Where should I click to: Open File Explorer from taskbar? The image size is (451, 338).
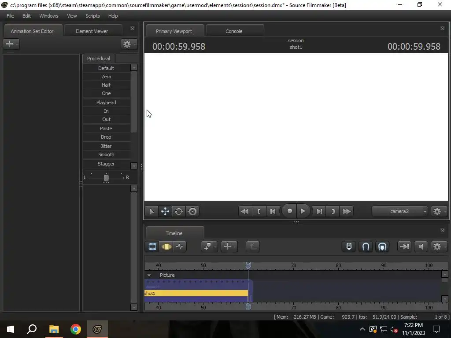click(x=54, y=329)
